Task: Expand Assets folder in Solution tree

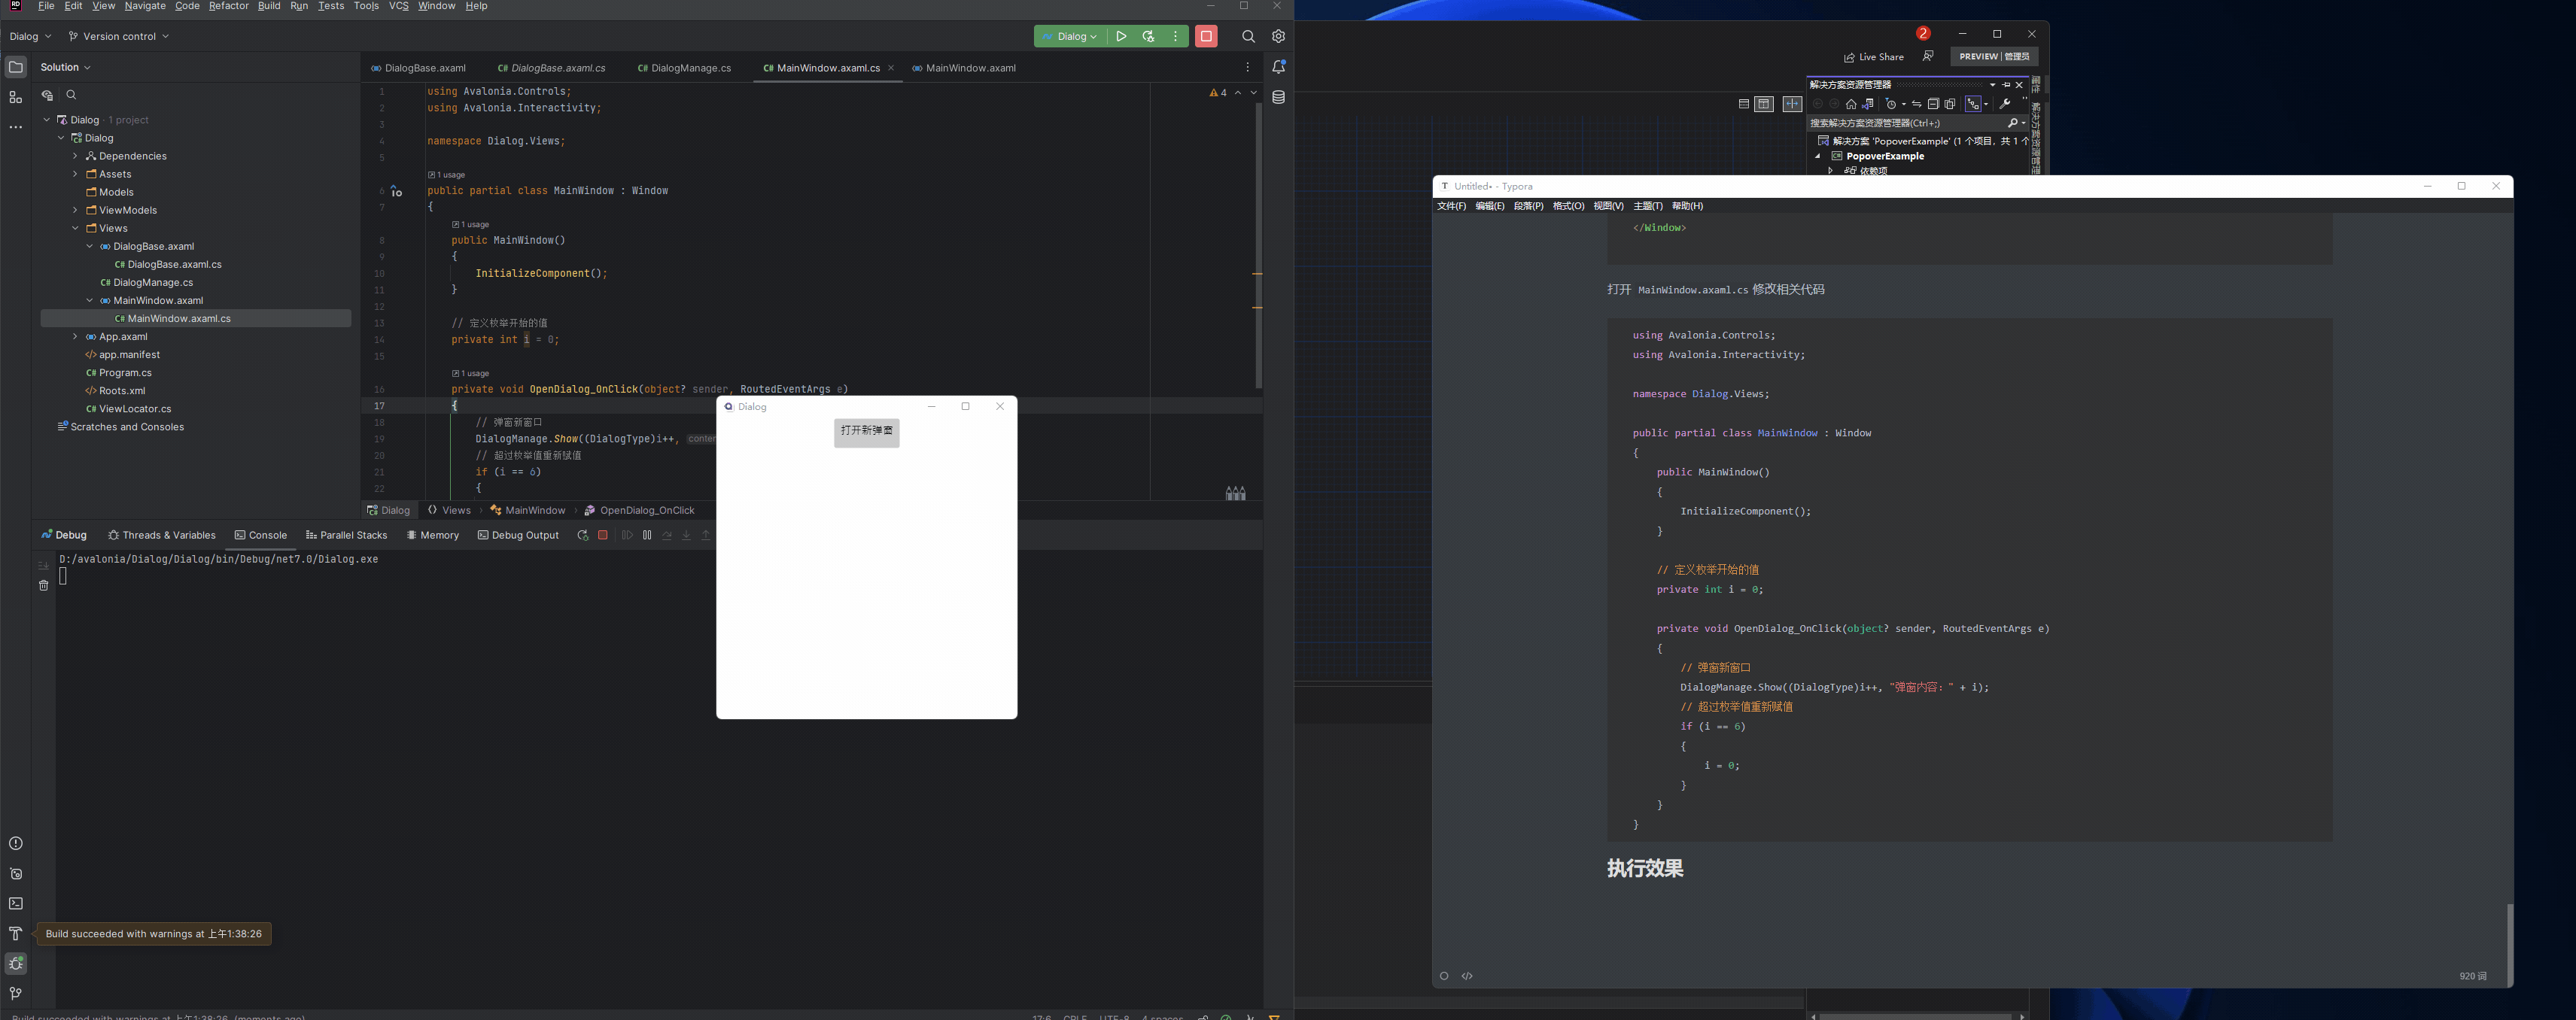Action: click(x=75, y=174)
